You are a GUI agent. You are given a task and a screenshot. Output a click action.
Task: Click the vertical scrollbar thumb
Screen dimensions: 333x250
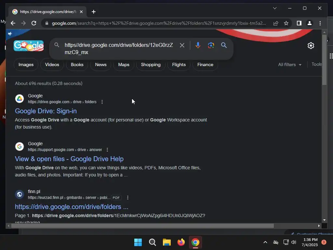[x=324, y=60]
